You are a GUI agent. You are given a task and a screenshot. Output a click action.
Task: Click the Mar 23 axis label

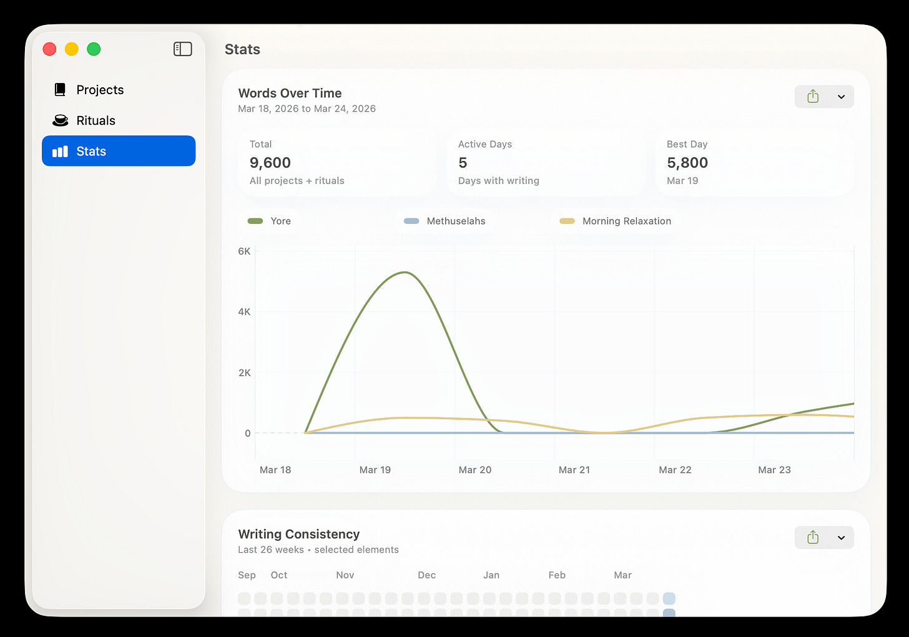774,470
